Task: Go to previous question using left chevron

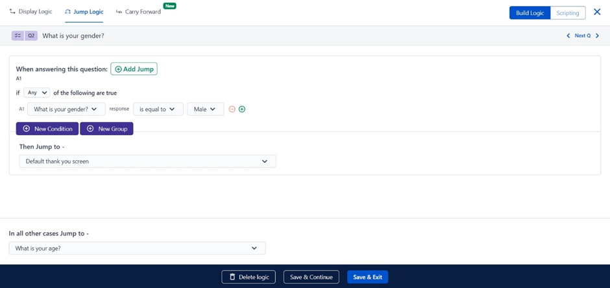Action: (x=568, y=36)
